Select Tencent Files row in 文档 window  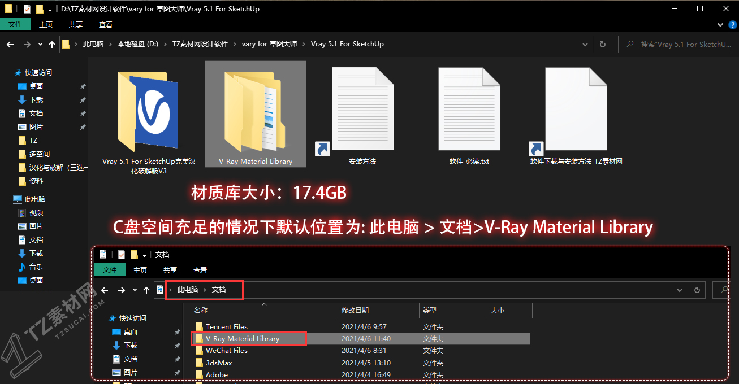(x=360, y=327)
